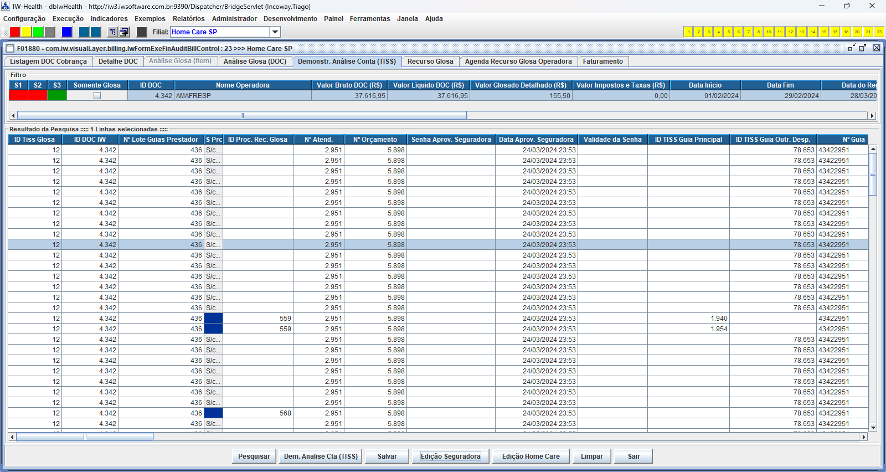Click the tree structure toolbar icon
Image resolution: width=886 pixels, height=472 pixels.
(112, 32)
